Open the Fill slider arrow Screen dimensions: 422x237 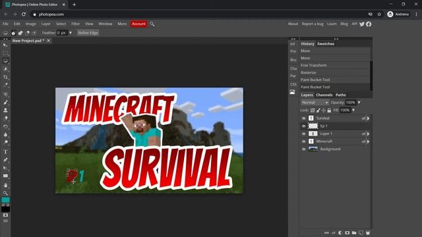point(353,110)
